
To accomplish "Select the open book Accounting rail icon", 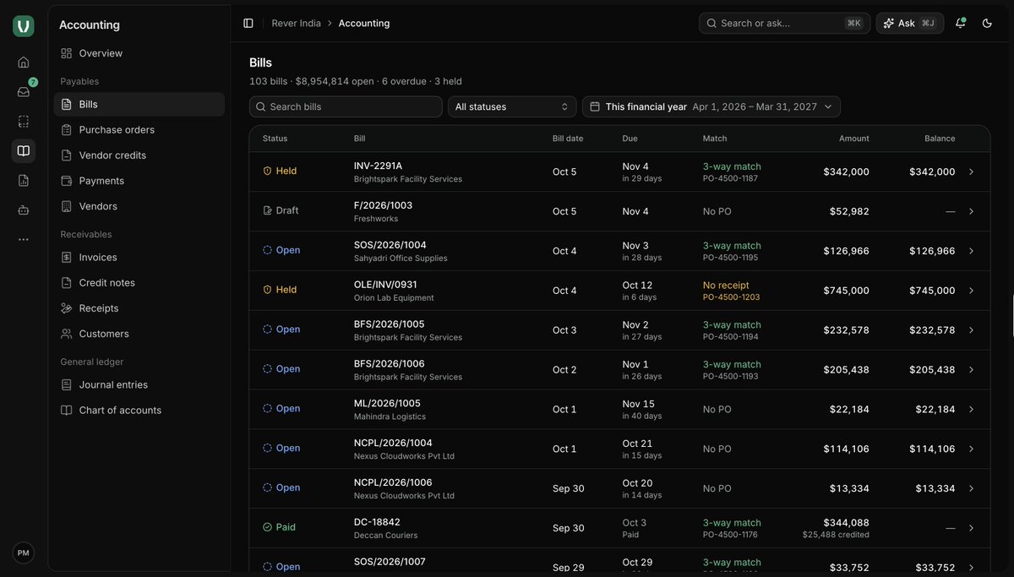I will click(24, 150).
